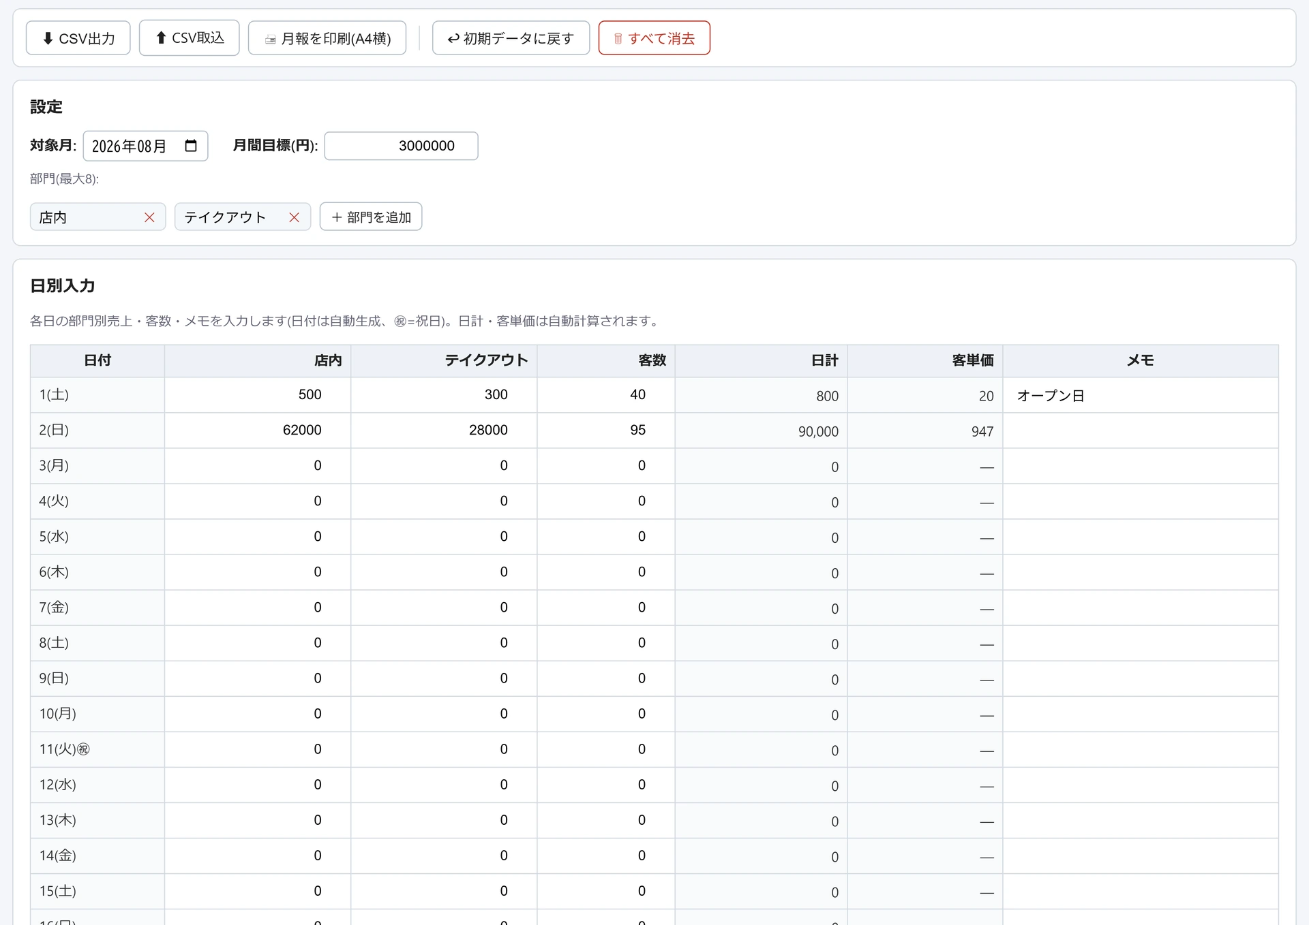Click テイクアウト cell for 1(土) showing 300

tap(444, 395)
